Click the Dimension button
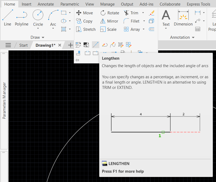 (183, 18)
